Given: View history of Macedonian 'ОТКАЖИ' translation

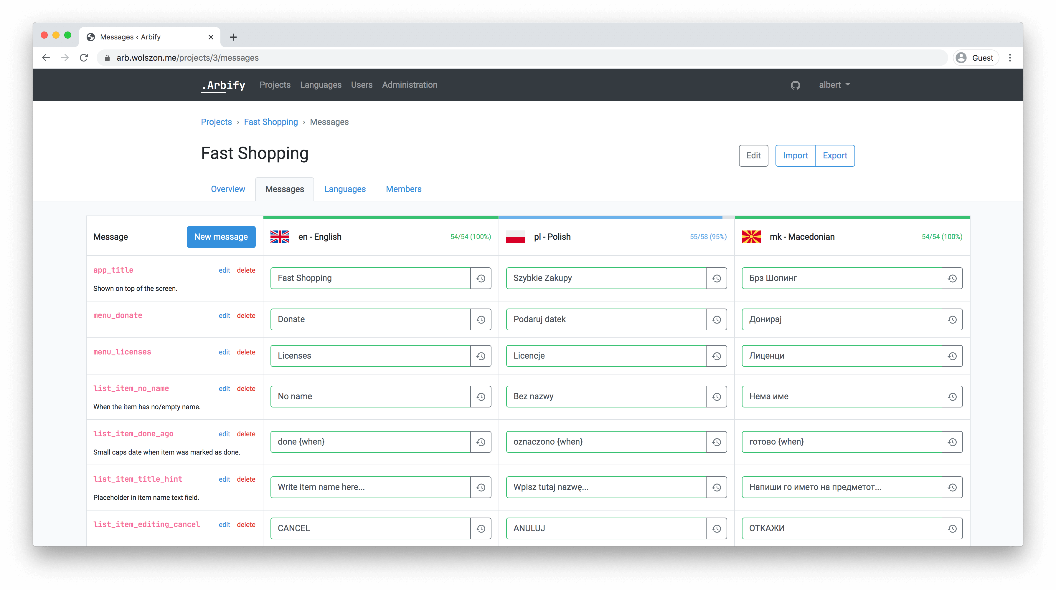Looking at the screenshot, I should pyautogui.click(x=952, y=528).
